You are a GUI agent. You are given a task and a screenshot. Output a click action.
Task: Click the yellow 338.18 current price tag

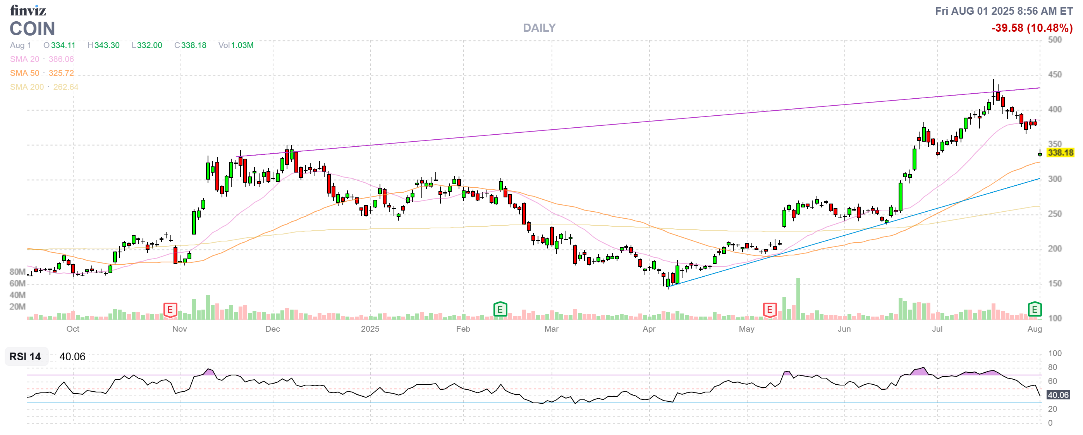pyautogui.click(x=1060, y=153)
